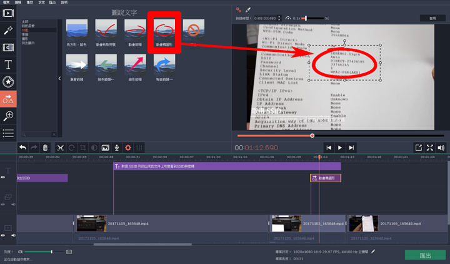The height and width of the screenshot is (264, 450).
Task: Open the last menu bar item
Action: (x=64, y=3)
